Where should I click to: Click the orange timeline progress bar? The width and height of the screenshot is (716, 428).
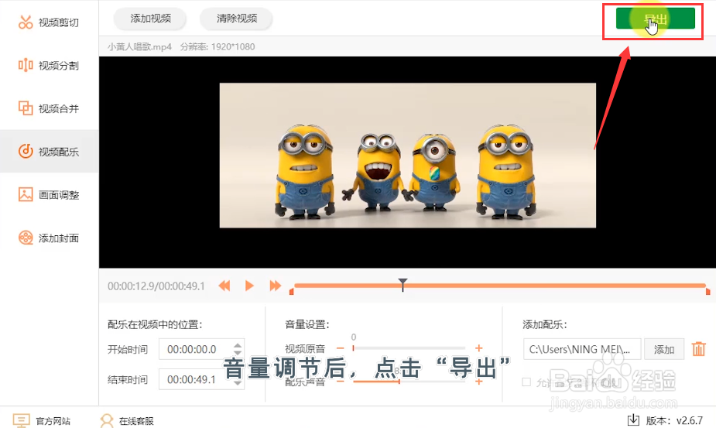click(x=500, y=286)
